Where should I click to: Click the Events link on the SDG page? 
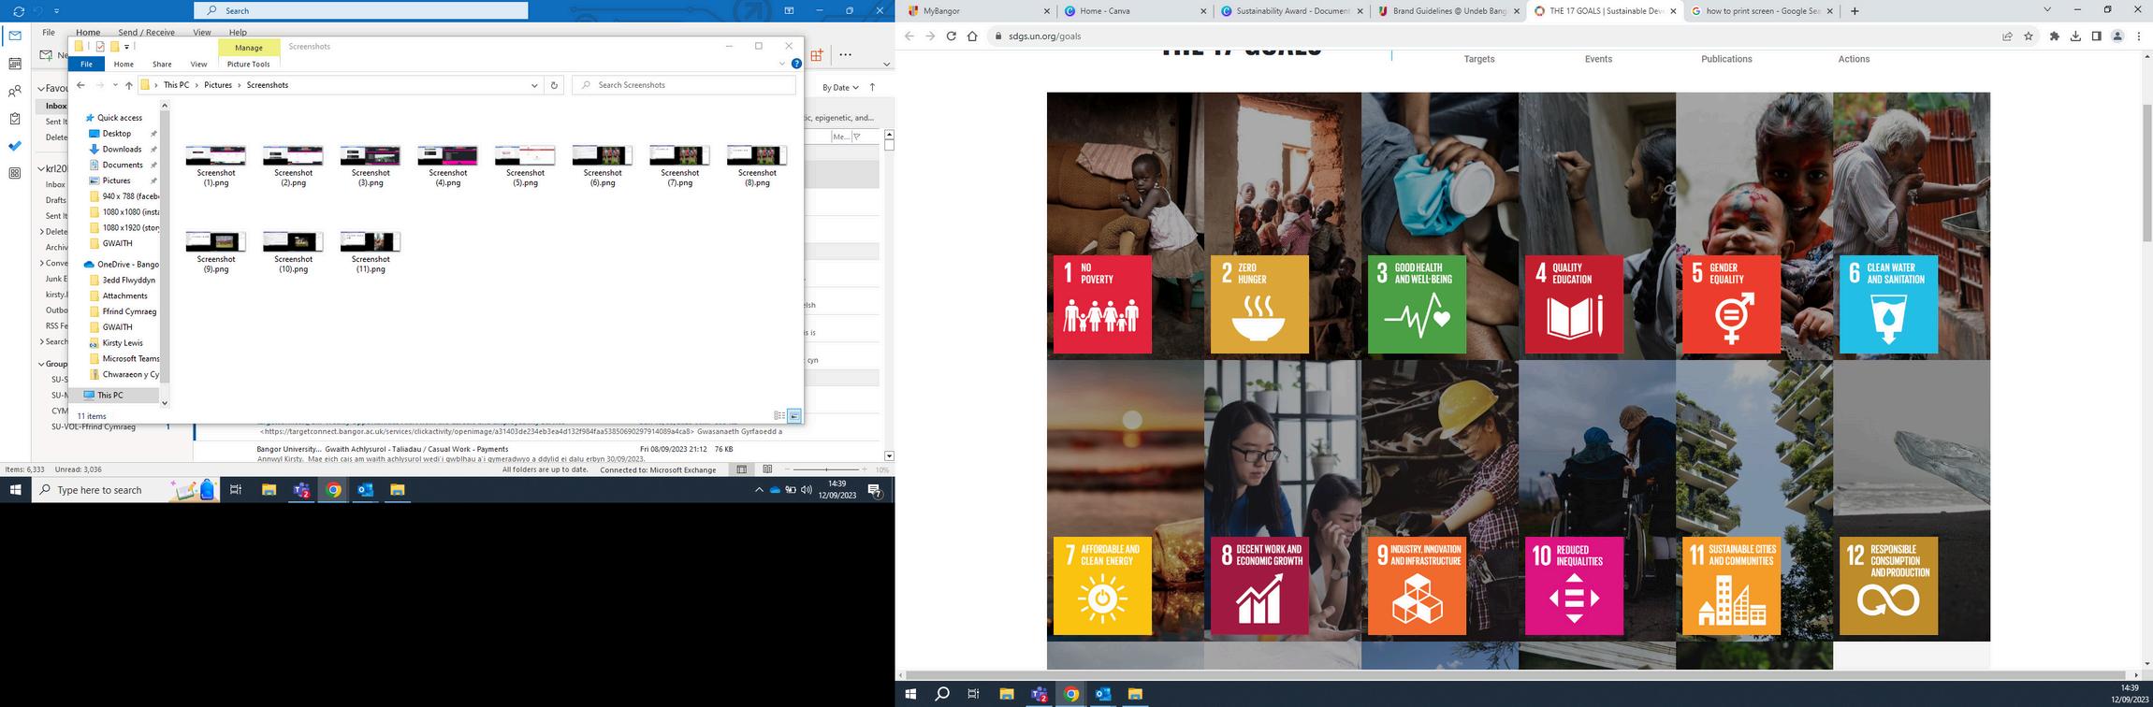pyautogui.click(x=1598, y=59)
